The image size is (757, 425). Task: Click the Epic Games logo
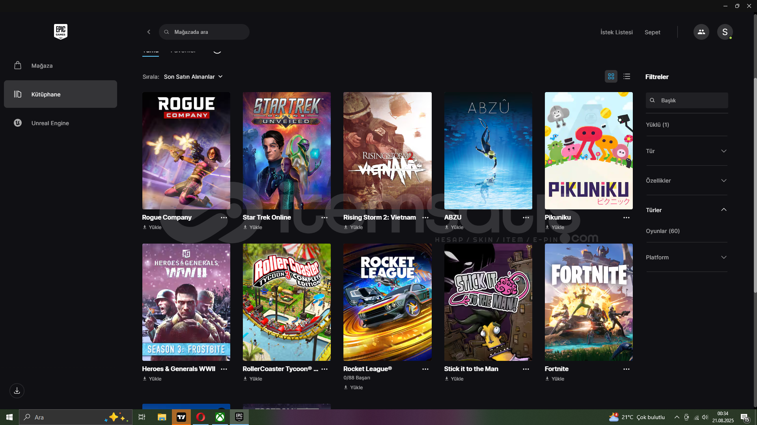click(x=61, y=31)
